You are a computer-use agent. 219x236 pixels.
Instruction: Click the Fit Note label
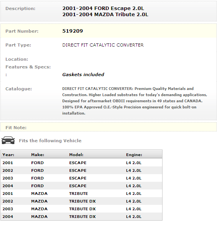(x=16, y=128)
